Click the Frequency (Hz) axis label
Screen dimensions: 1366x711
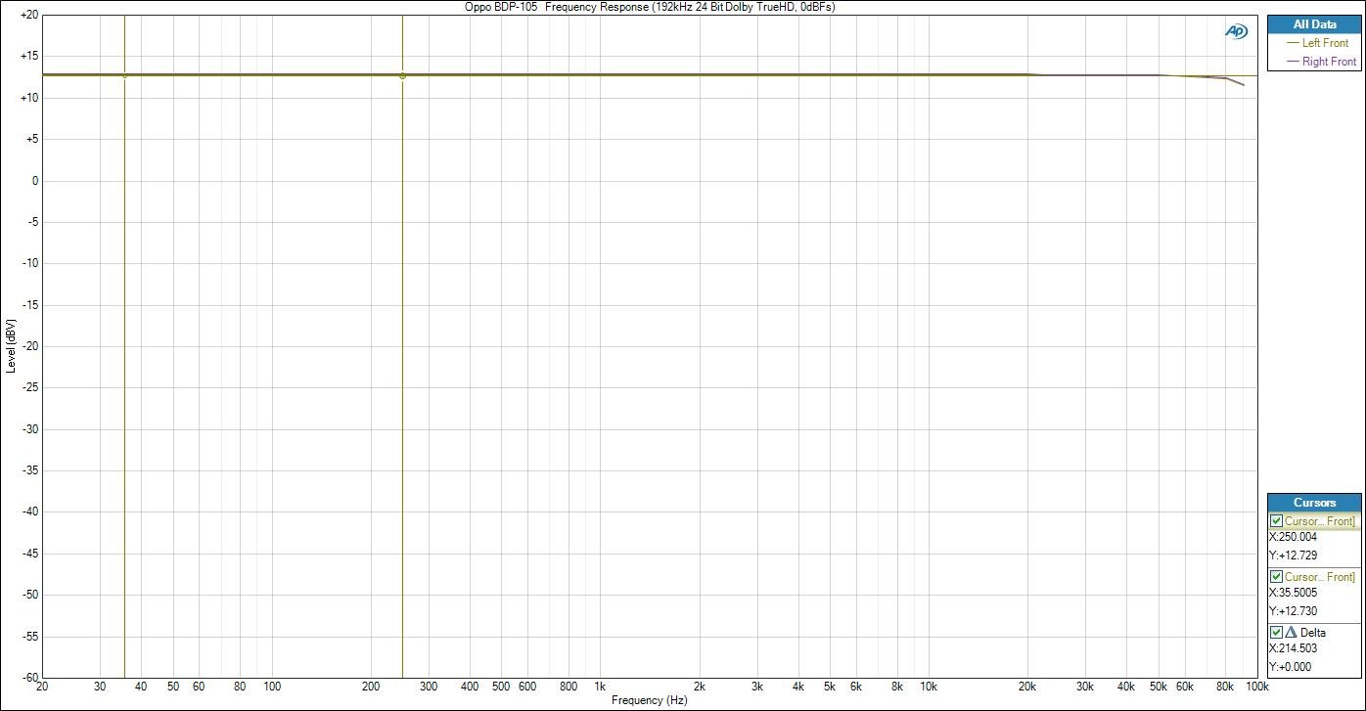click(649, 701)
